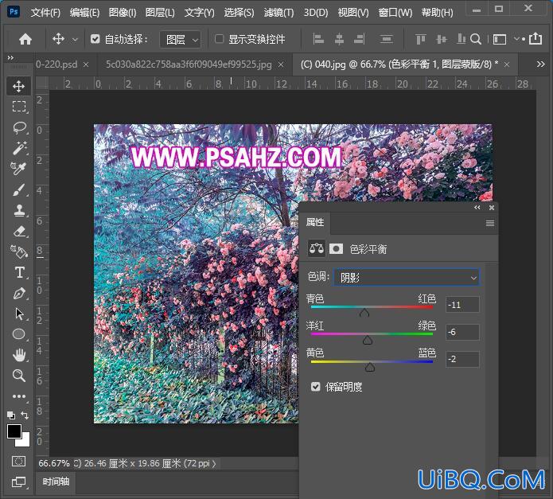Open the Edit Toolbar three-dots button
The width and height of the screenshot is (553, 499).
point(19,396)
